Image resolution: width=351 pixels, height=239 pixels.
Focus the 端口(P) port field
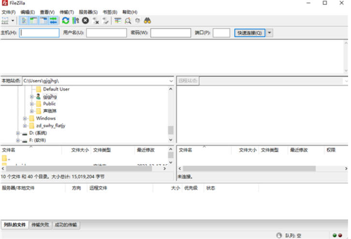[x=221, y=33]
